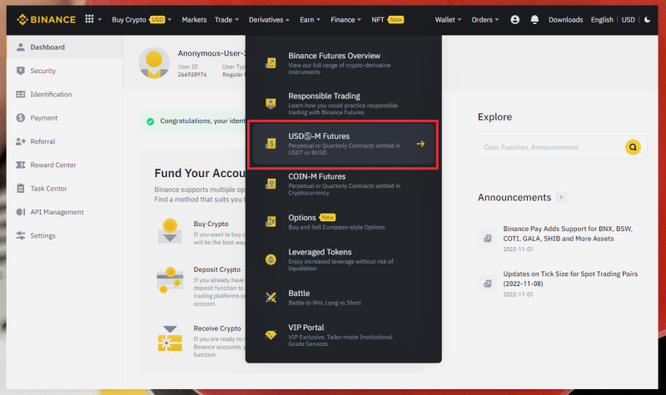Click the user ID 266928974

[x=192, y=75]
